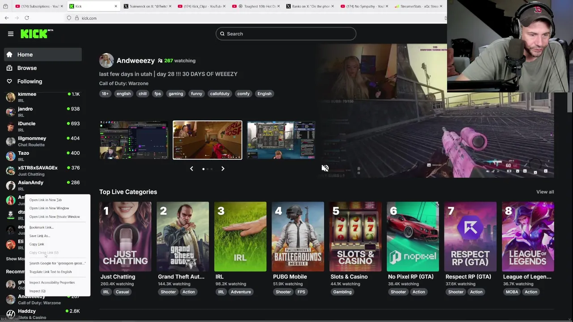Unmute the featured stream with the speaker icon

point(325,168)
